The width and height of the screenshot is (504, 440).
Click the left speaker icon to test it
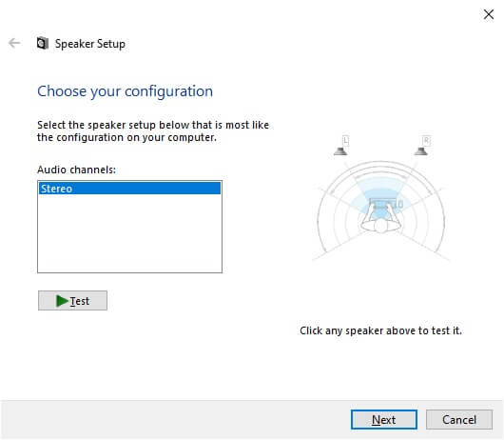(340, 151)
